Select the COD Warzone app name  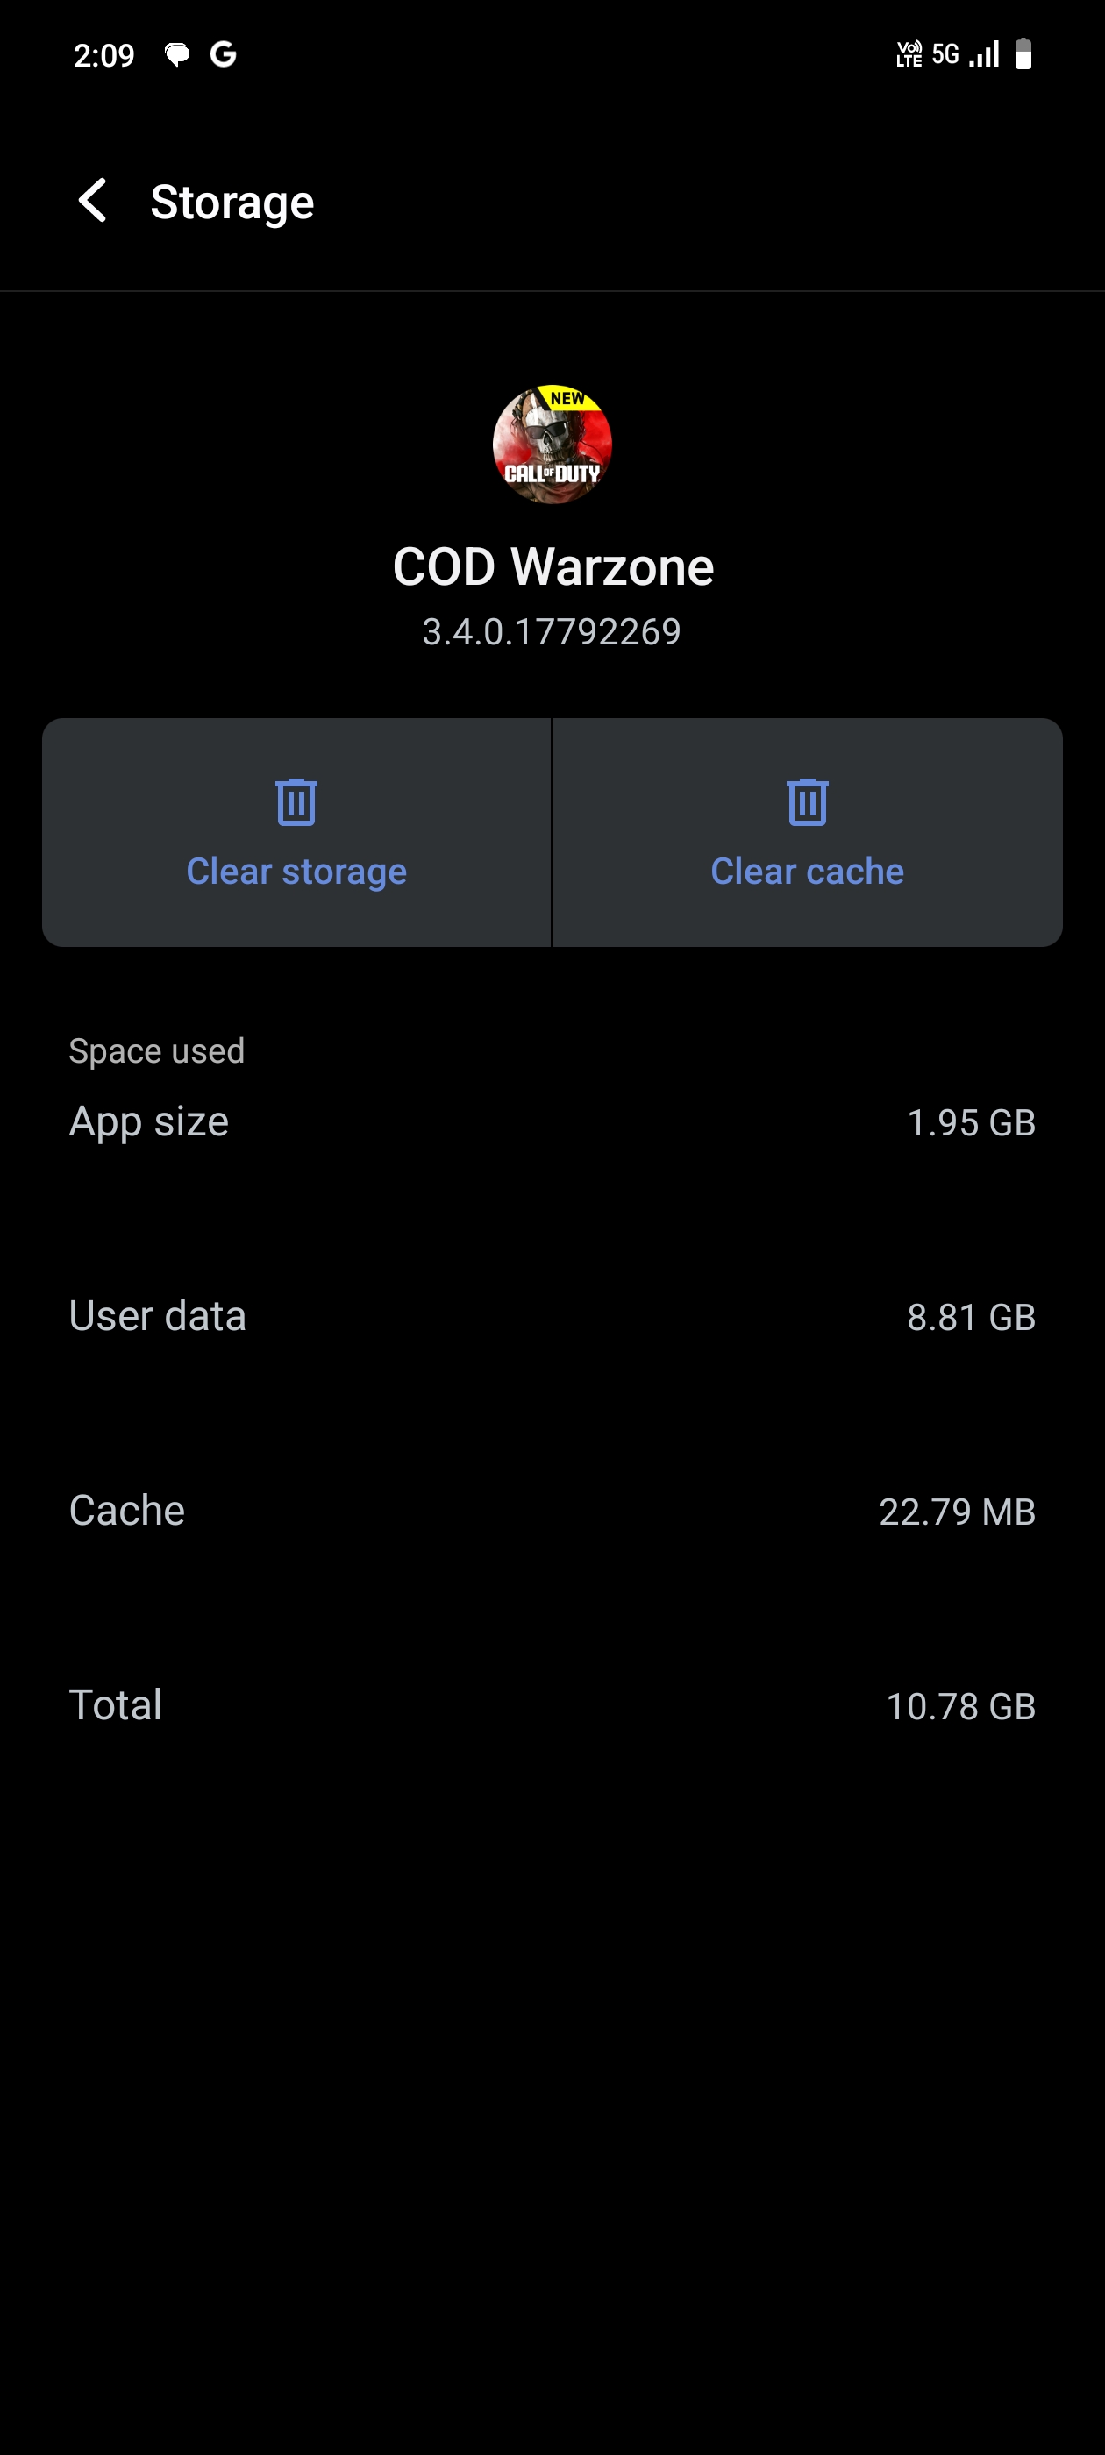[553, 567]
